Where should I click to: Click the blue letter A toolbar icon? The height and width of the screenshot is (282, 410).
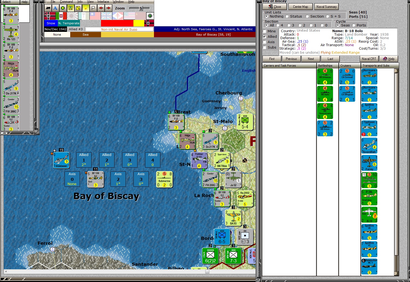coord(55,8)
